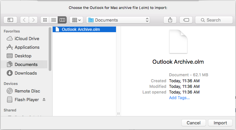Screen dimensions: 236x130
Task: Click the Import button
Action: (x=220, y=123)
